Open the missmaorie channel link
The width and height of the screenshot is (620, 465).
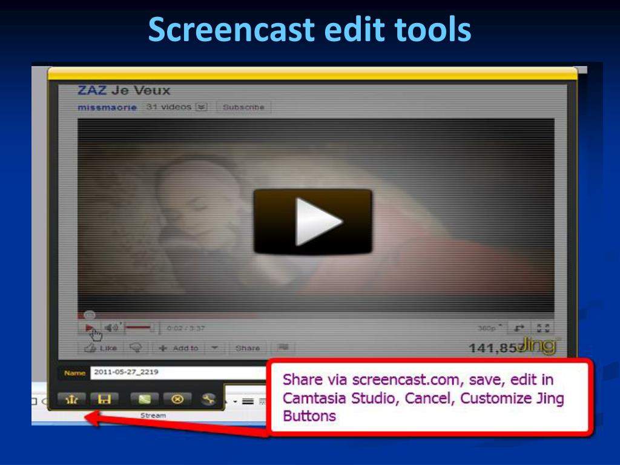107,107
